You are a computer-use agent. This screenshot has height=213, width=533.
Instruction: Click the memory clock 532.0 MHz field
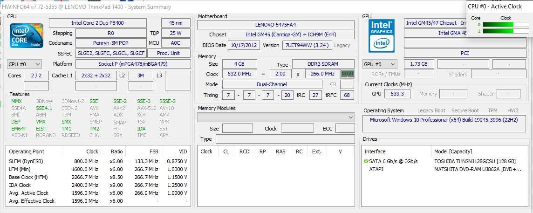point(239,74)
